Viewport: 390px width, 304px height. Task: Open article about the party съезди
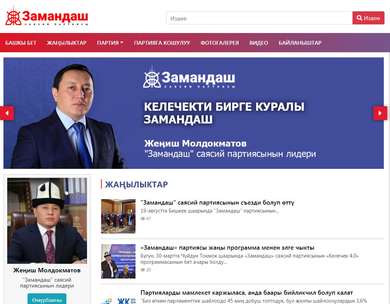pyautogui.click(x=217, y=203)
